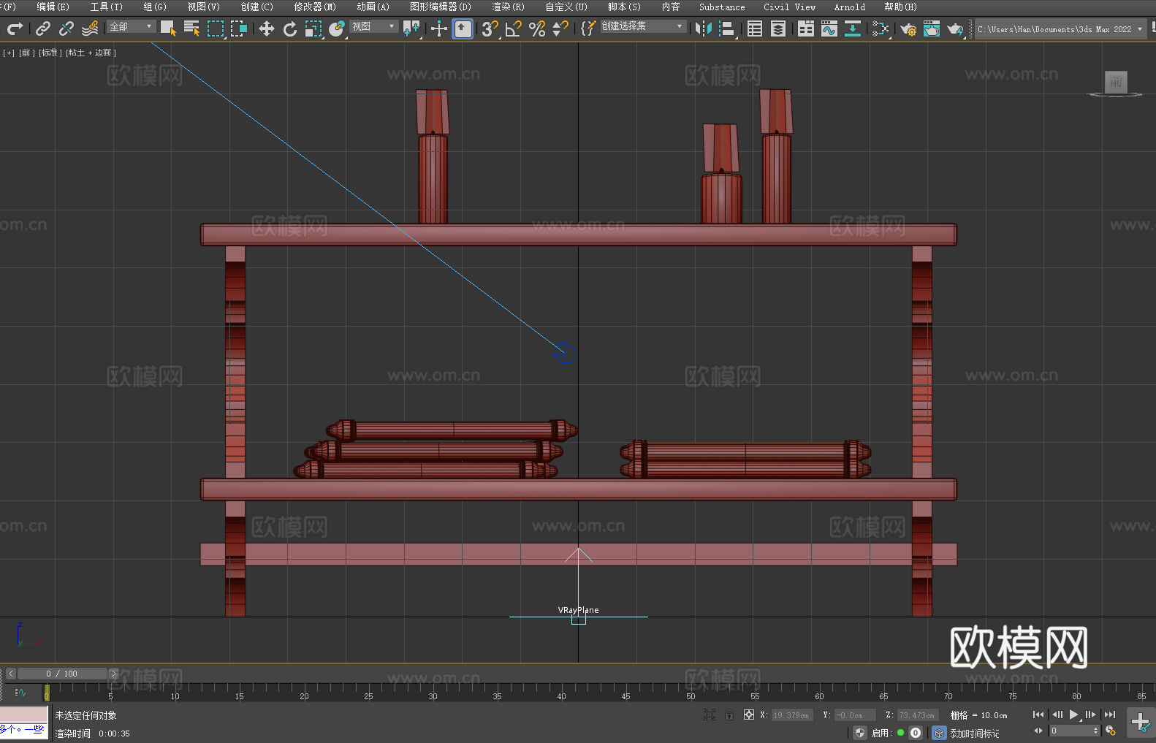Open the 修改器(M) menu
This screenshot has height=743, width=1156.
coord(315,7)
